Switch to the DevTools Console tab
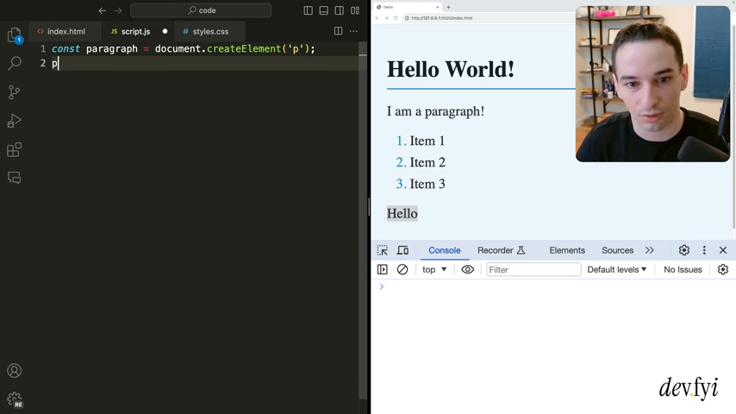736x414 pixels. (444, 250)
